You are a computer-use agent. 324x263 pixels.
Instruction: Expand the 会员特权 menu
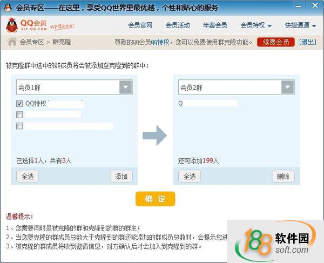pos(255,25)
